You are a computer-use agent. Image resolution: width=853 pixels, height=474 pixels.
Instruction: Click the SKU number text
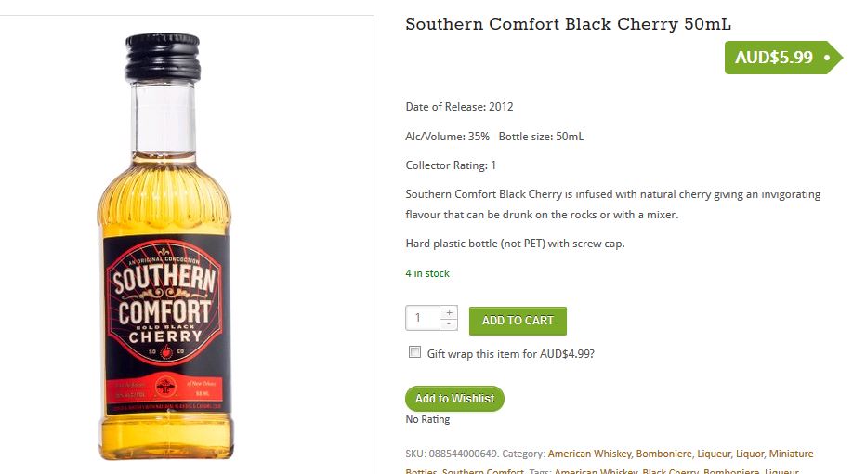coord(463,454)
